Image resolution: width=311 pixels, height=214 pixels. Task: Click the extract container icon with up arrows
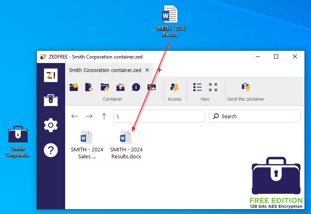coord(120,87)
